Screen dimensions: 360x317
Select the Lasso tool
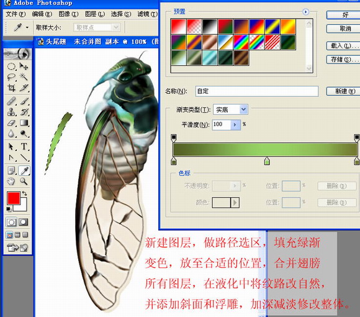pyautogui.click(x=11, y=77)
